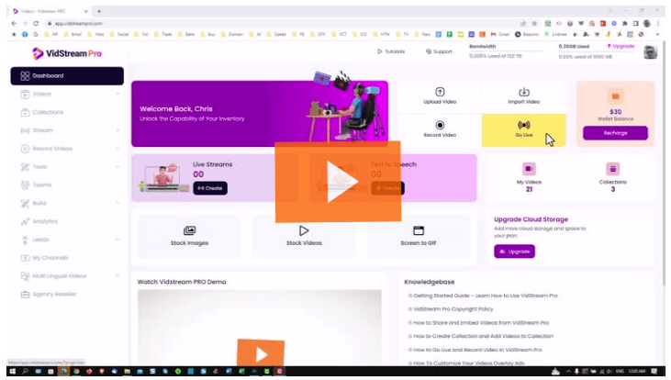Expand the Multi Lingual Videos chevron

point(117,276)
